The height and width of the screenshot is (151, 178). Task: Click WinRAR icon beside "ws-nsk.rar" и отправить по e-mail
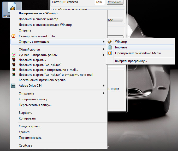[x=14, y=75]
